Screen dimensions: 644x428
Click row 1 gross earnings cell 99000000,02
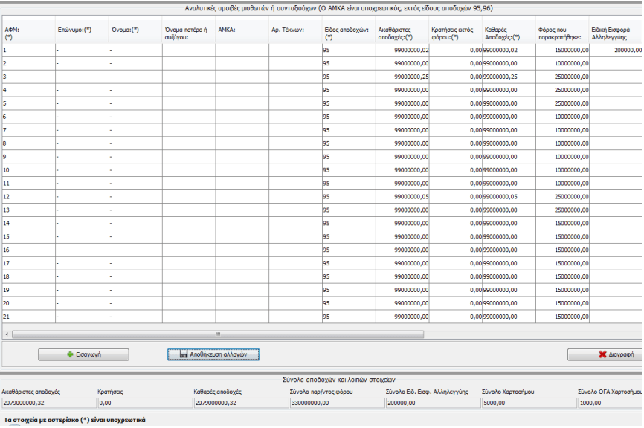402,50
